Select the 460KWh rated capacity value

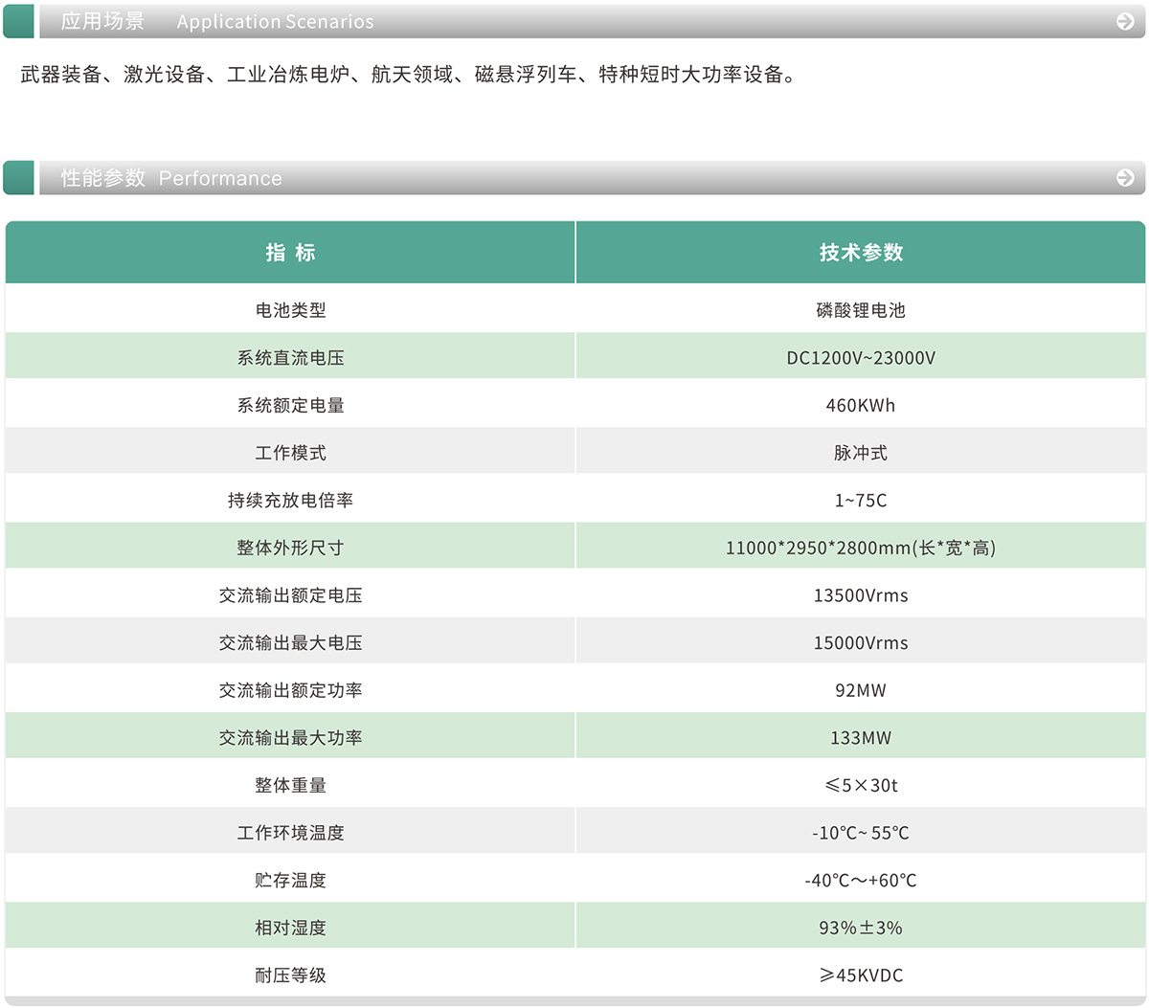coord(861,406)
